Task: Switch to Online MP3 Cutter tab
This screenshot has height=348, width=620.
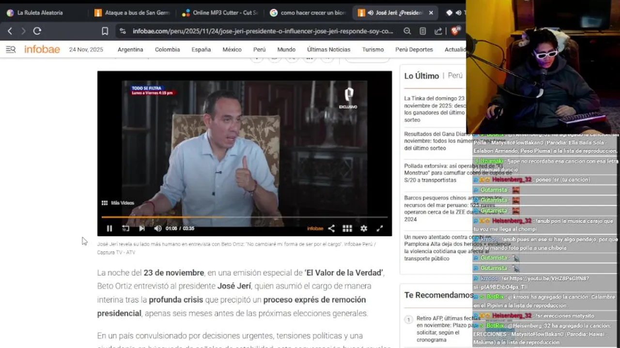Action: point(219,13)
